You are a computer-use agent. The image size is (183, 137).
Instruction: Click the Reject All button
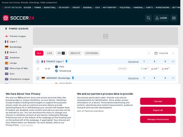tap(158, 110)
